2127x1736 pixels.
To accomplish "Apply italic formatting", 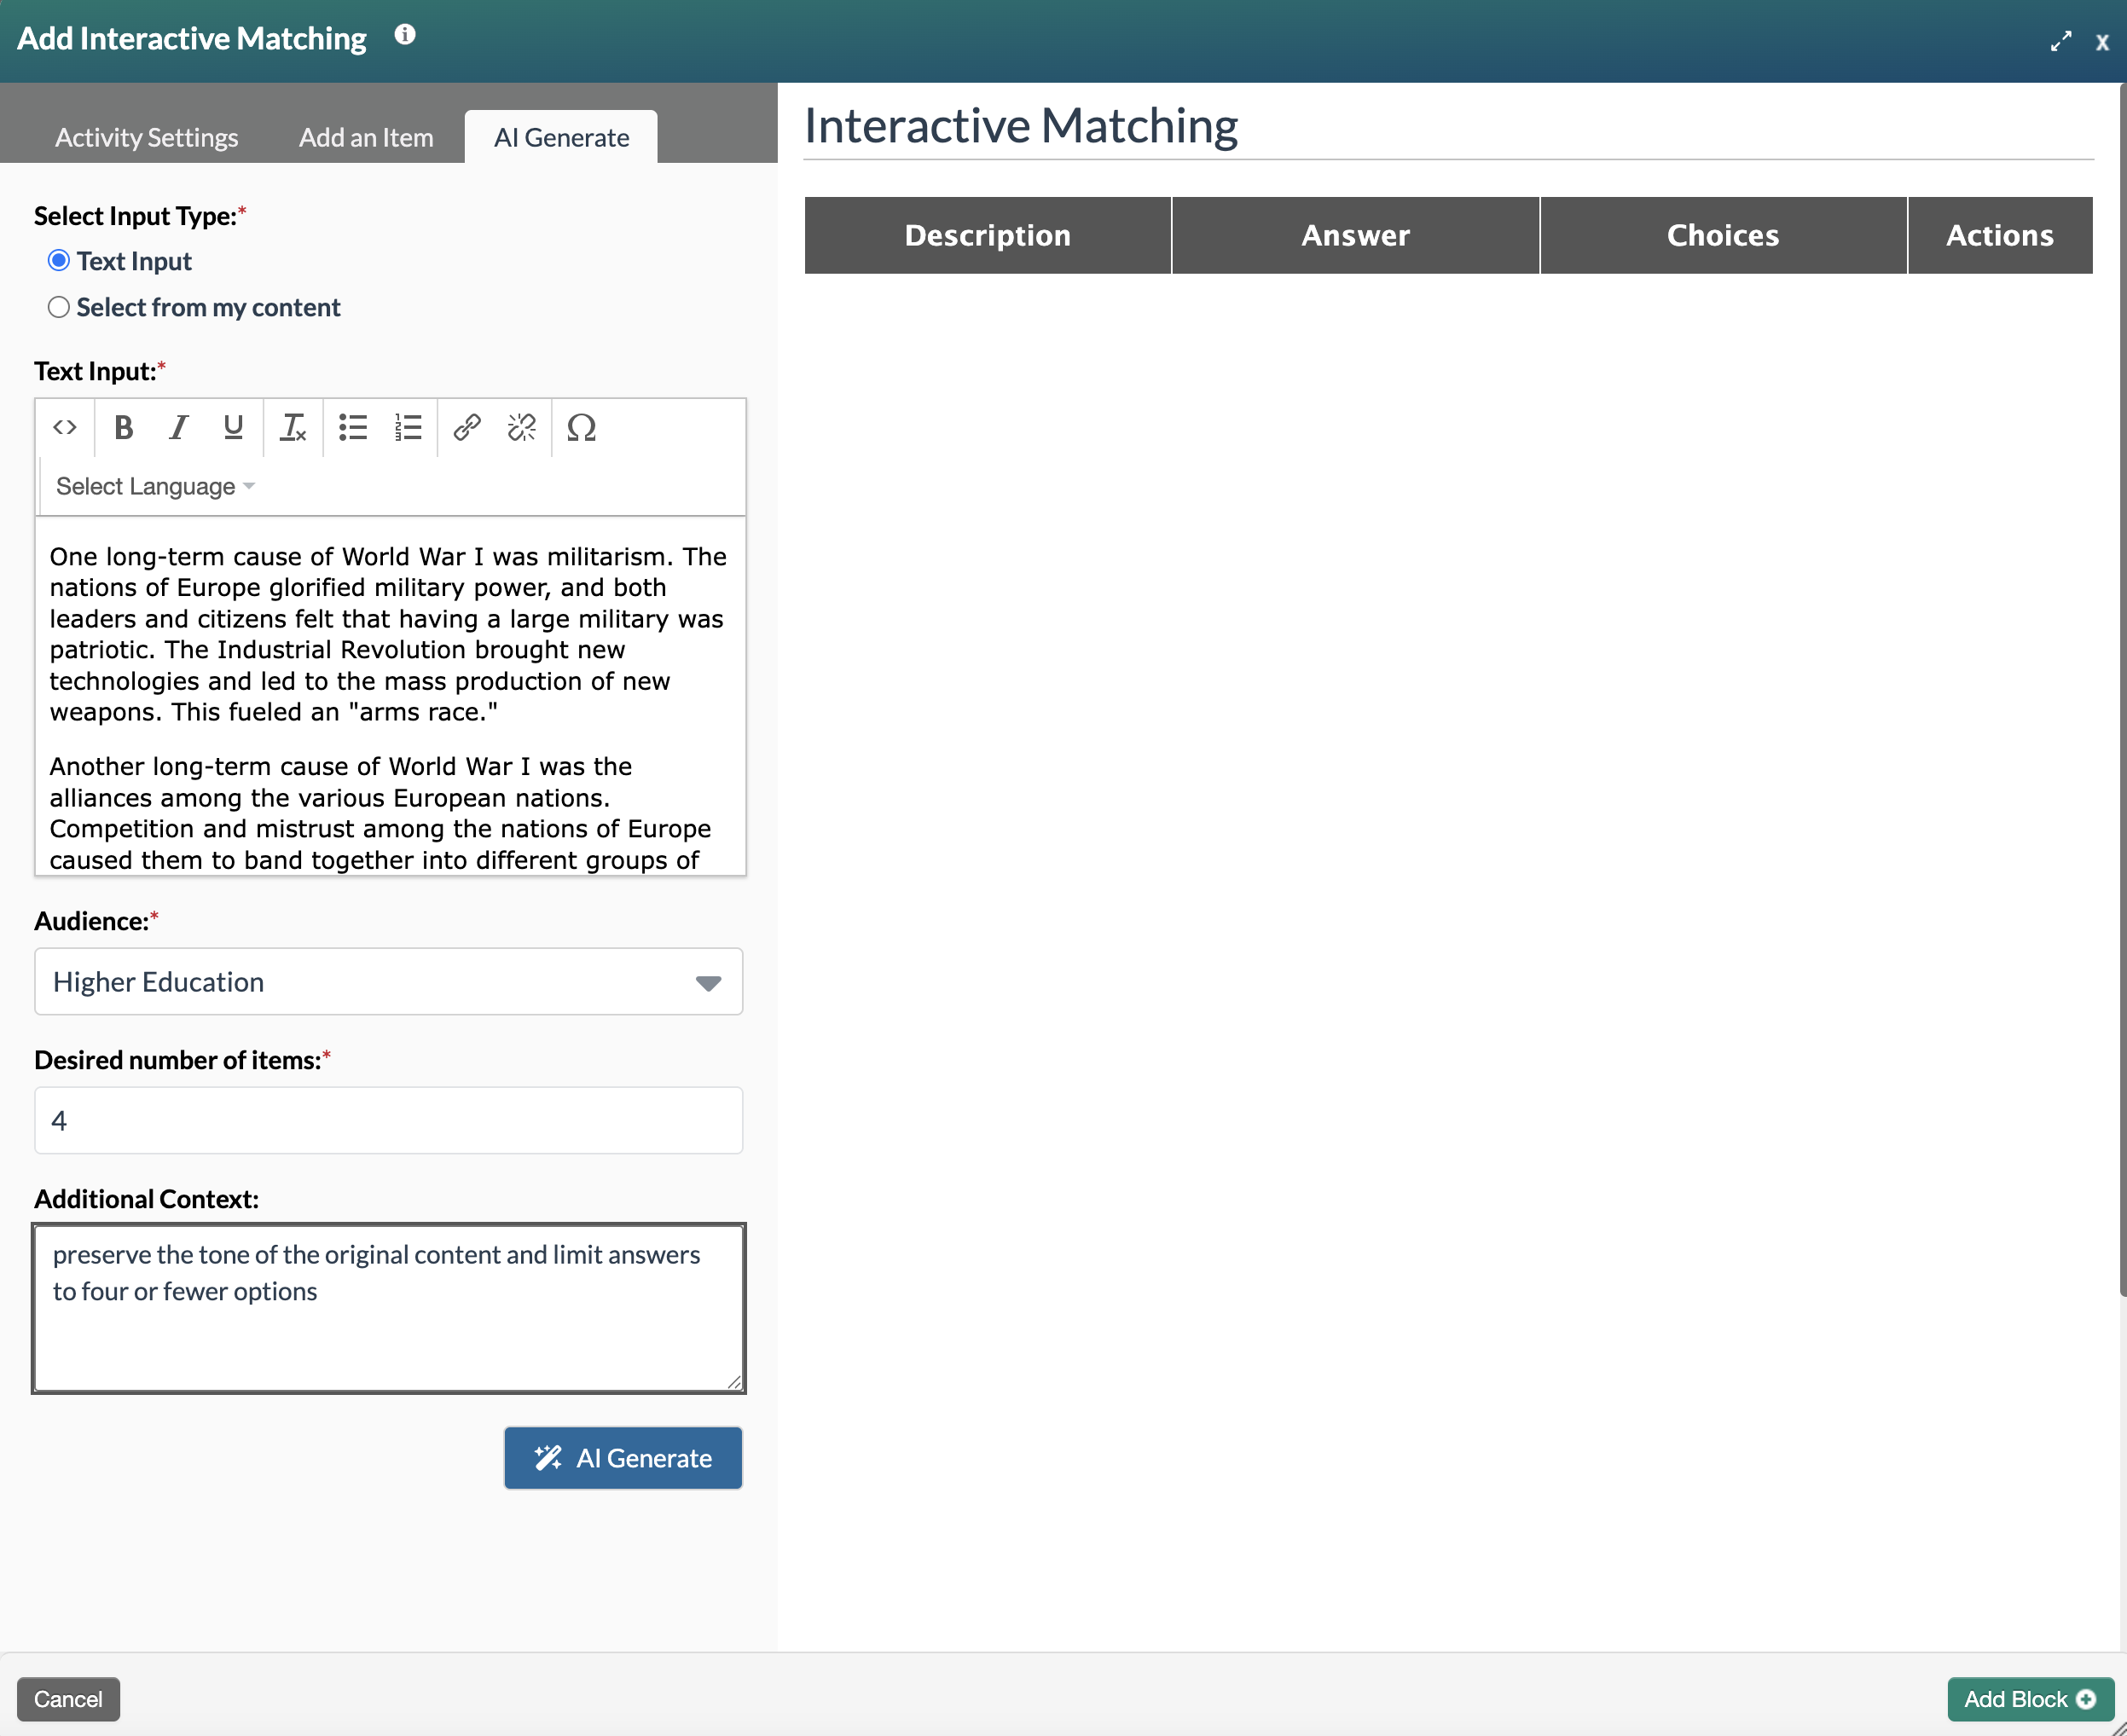I will click(178, 428).
